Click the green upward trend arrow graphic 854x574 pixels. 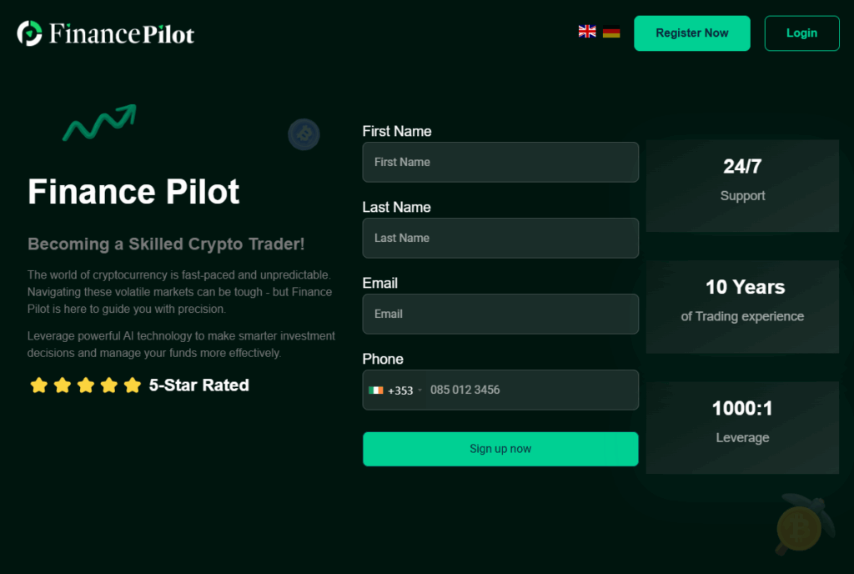coord(100,123)
